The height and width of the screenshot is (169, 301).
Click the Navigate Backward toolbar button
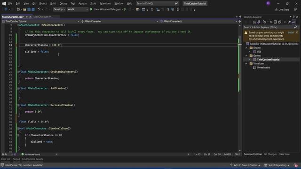click(6, 9)
